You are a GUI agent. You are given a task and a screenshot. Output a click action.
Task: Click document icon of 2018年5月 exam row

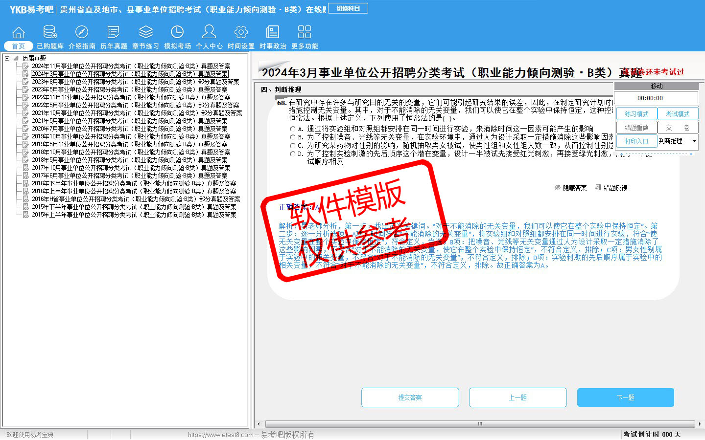(x=25, y=160)
